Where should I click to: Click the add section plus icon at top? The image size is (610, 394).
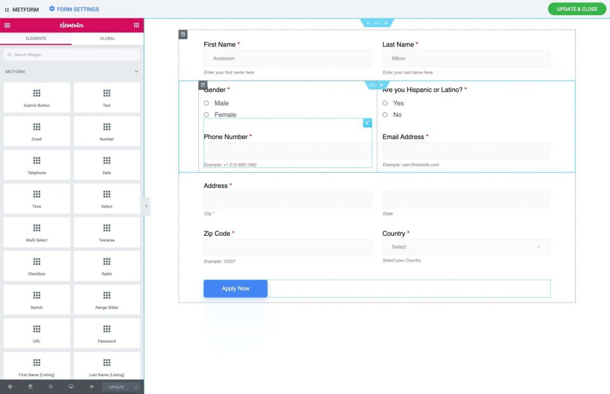[368, 23]
